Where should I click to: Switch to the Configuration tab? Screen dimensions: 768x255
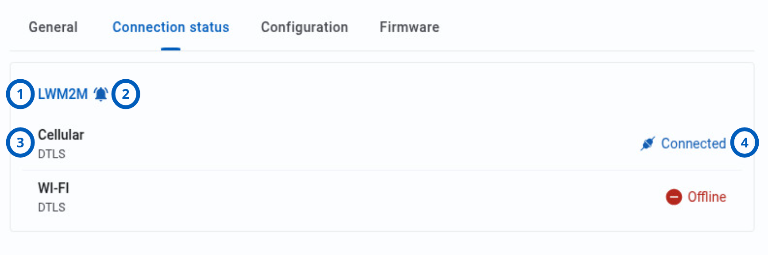[305, 27]
